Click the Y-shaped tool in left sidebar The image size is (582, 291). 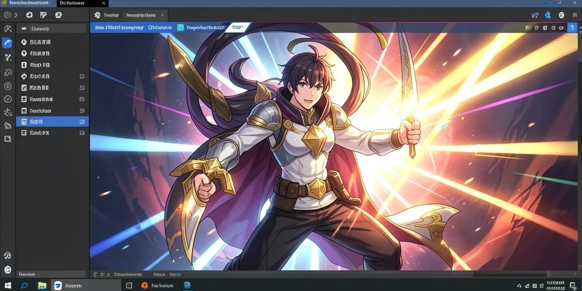coord(7,57)
